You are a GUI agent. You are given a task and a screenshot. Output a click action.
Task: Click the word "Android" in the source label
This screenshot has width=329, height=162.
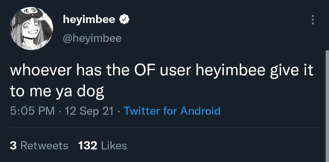200,111
